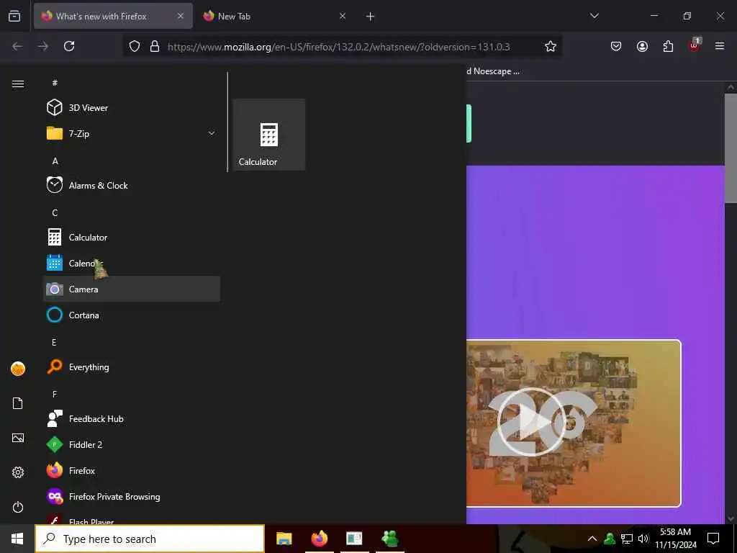The width and height of the screenshot is (737, 553).
Task: Open File Explorer from the taskbar
Action: click(x=284, y=539)
